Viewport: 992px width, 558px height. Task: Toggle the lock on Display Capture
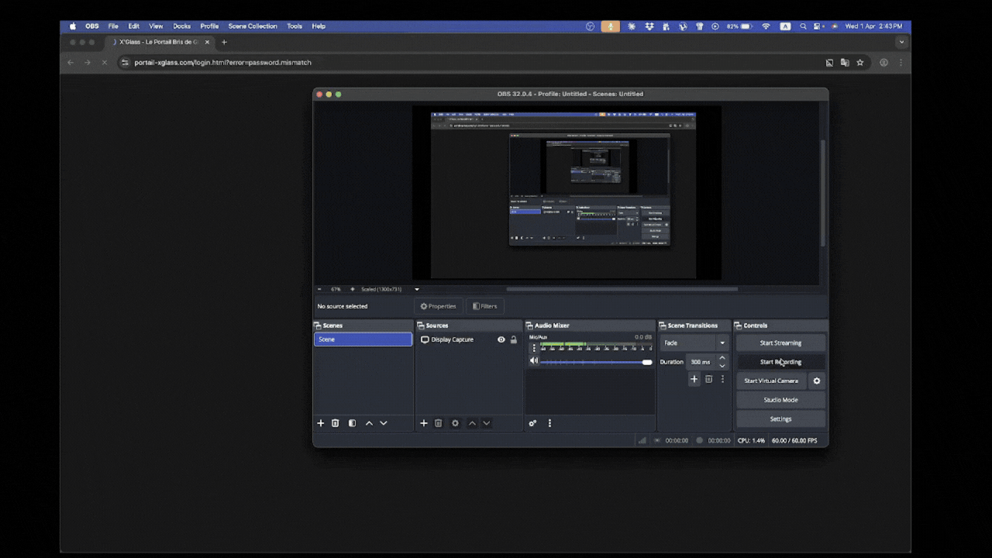[513, 339]
